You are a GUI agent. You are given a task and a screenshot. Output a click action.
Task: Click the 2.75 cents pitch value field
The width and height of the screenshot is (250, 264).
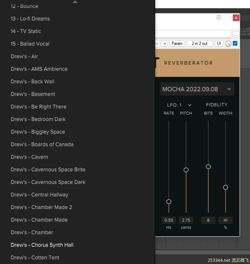(186, 220)
